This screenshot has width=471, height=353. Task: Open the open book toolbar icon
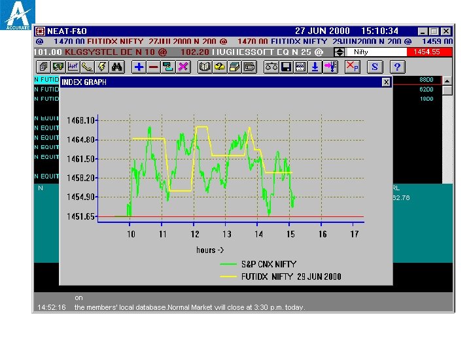pyautogui.click(x=205, y=67)
